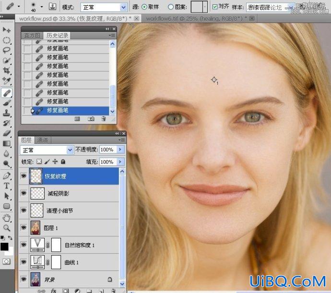The width and height of the screenshot is (331, 293).
Task: Select the 背景 layer thumbnail
Action: pyautogui.click(x=35, y=279)
